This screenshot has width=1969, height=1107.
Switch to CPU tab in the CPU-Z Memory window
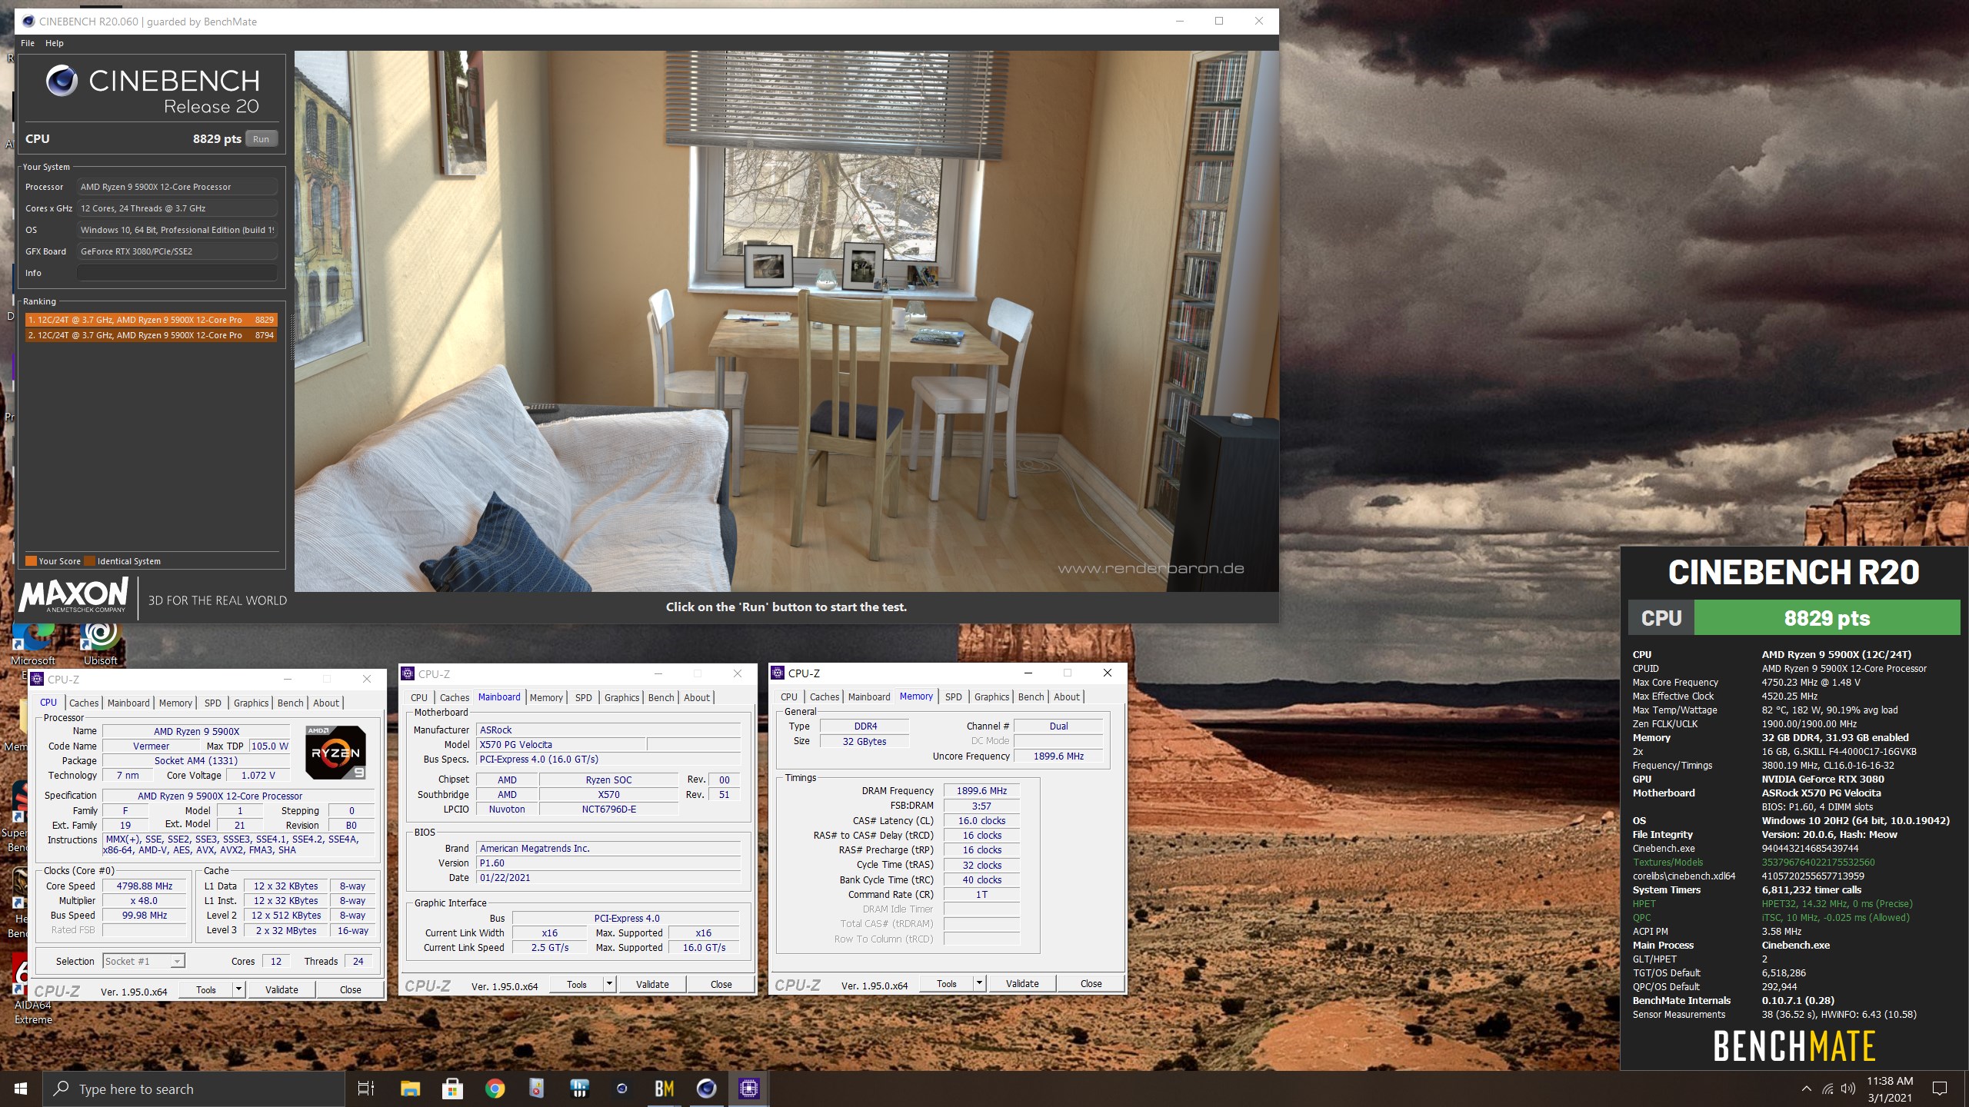(x=789, y=696)
